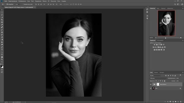Viewport: 184px width, 103px height.
Task: Click more options ellipsis in options bar
Action: pyautogui.click(x=61, y=4)
